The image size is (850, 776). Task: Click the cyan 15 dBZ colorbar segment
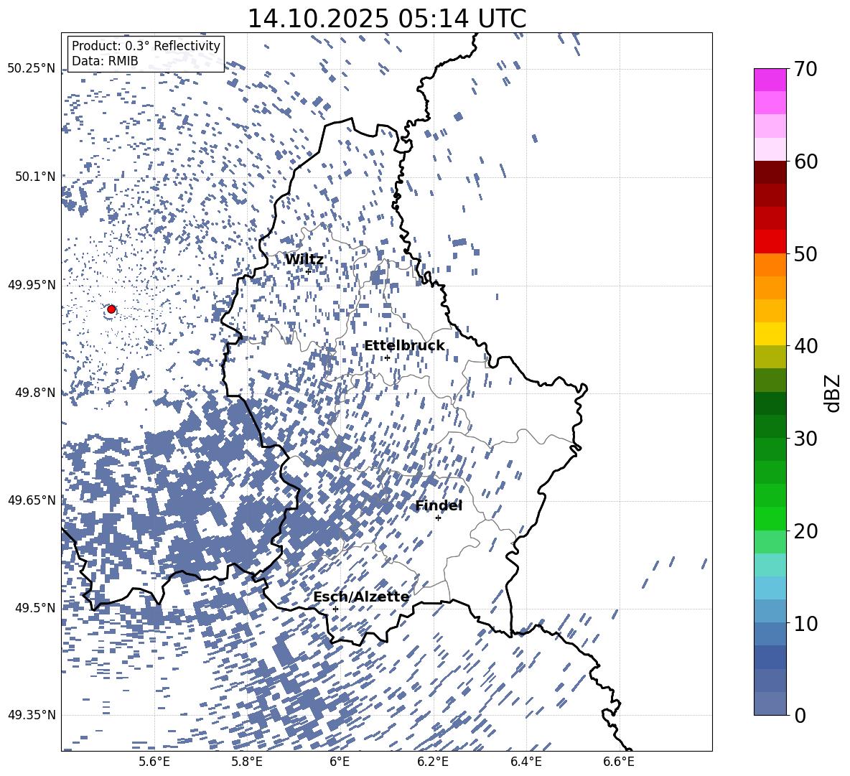[770, 565]
